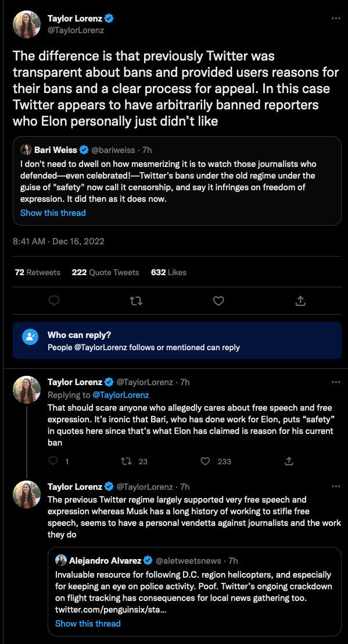Open the three-dot menu on the second reply
The width and height of the screenshot is (348, 644).
[336, 487]
